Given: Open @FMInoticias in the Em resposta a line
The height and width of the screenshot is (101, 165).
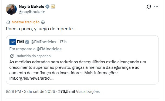Looking at the screenshot, I should pyautogui.click(x=49, y=49).
